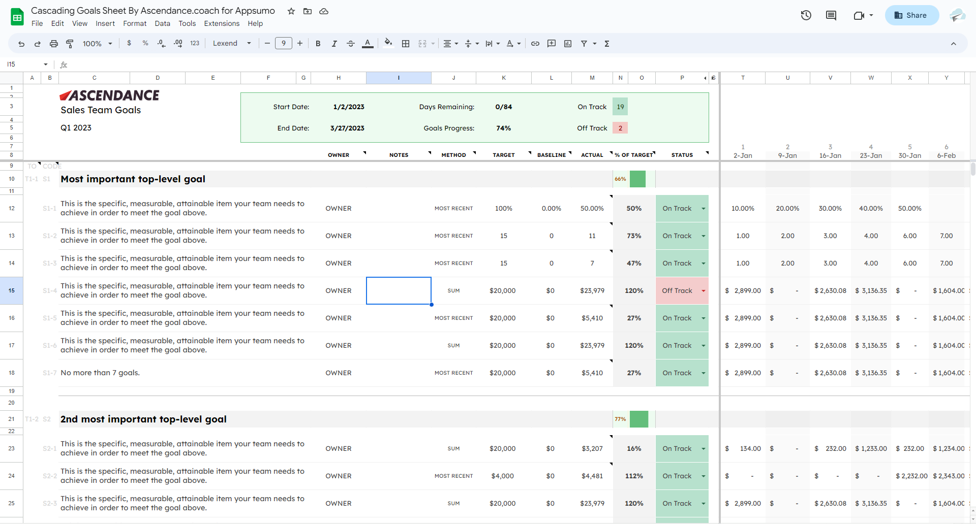Viewport: 976px width, 524px height.
Task: Toggle italic formatting
Action: tap(334, 44)
